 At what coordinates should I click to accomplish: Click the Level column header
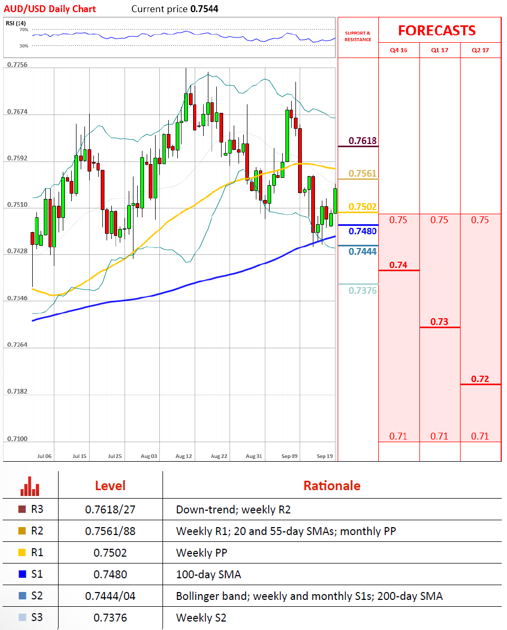pyautogui.click(x=110, y=486)
